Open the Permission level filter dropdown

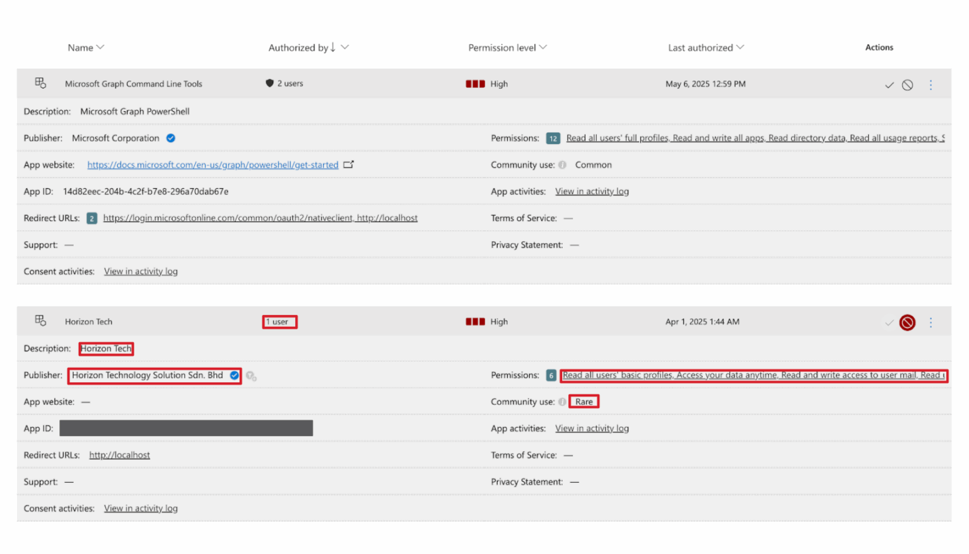pyautogui.click(x=543, y=47)
